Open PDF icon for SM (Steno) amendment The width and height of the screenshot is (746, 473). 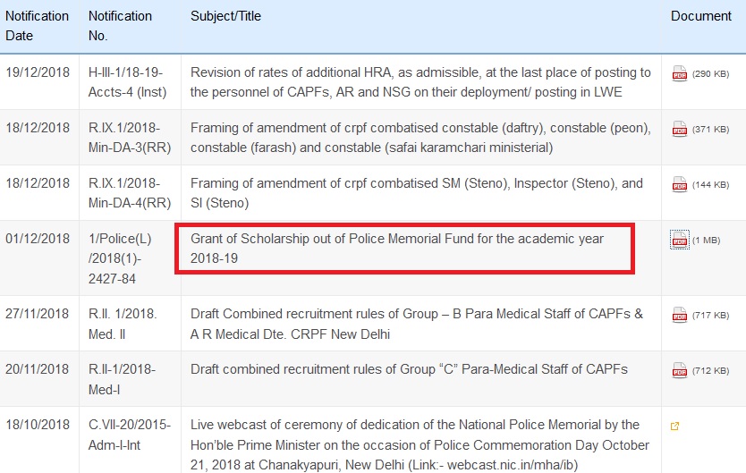[680, 184]
